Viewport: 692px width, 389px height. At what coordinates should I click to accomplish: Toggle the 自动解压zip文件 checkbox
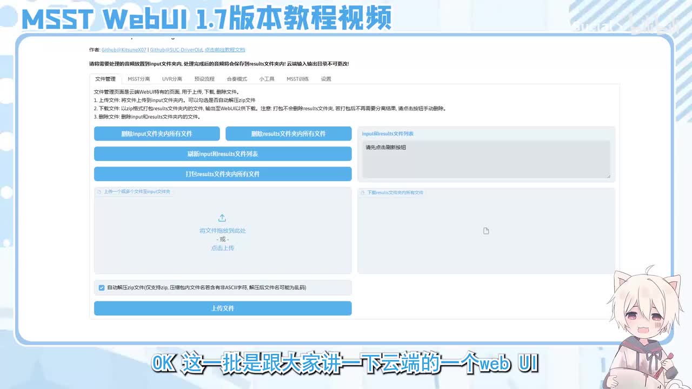pos(102,287)
